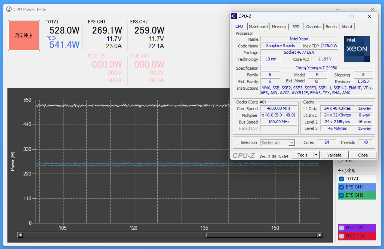
Task: Click the Revision value E5/S3
Action: tap(364, 81)
